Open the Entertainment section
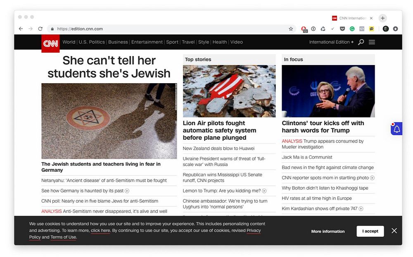 147,42
